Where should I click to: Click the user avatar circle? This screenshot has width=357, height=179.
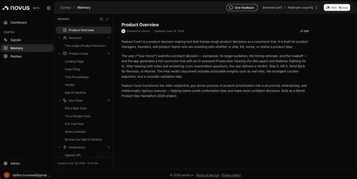[7, 175]
